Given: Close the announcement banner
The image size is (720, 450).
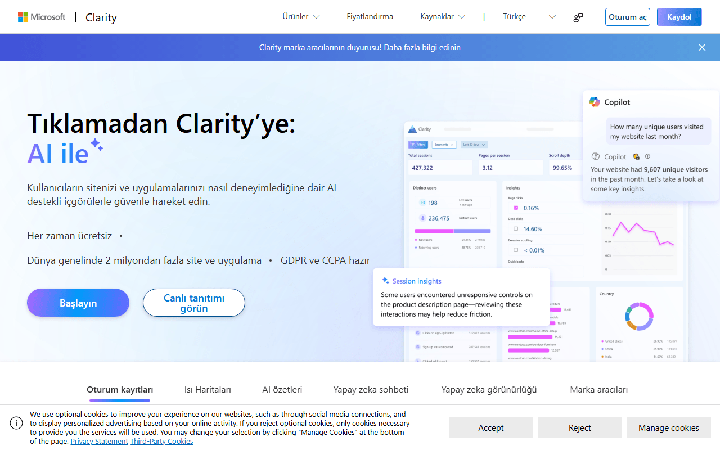Looking at the screenshot, I should click(x=702, y=47).
